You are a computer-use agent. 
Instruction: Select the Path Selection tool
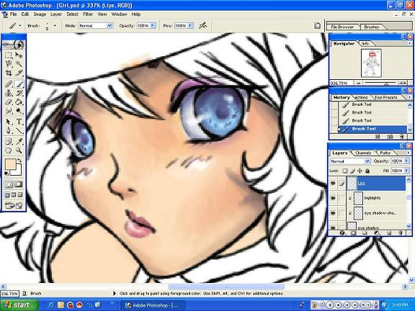point(9,122)
